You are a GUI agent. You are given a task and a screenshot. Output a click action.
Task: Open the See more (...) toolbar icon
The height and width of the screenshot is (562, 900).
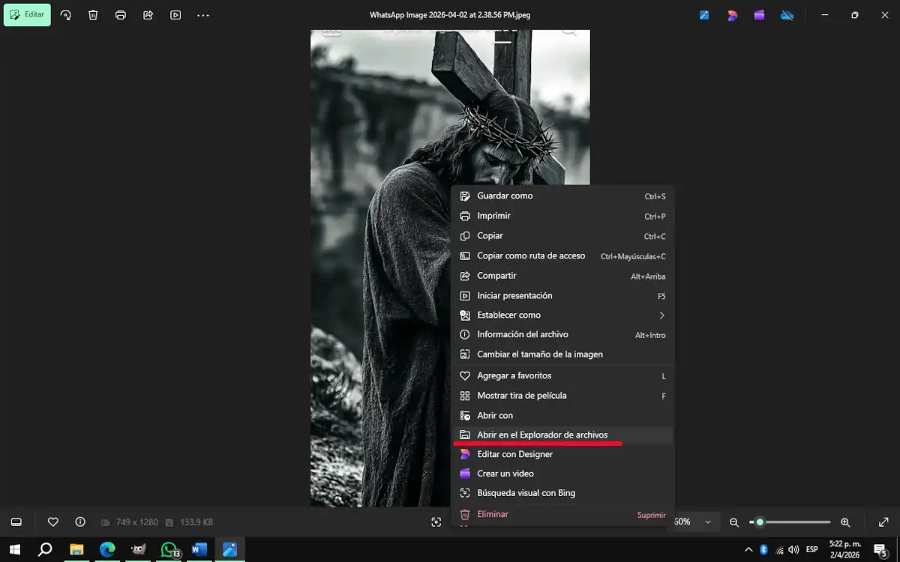coord(202,15)
